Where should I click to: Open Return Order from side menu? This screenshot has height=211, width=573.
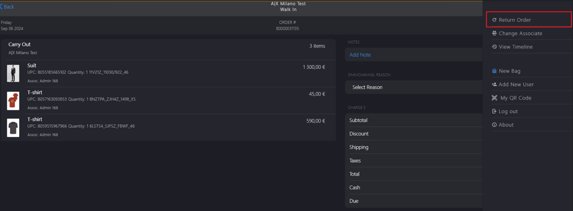[529, 20]
